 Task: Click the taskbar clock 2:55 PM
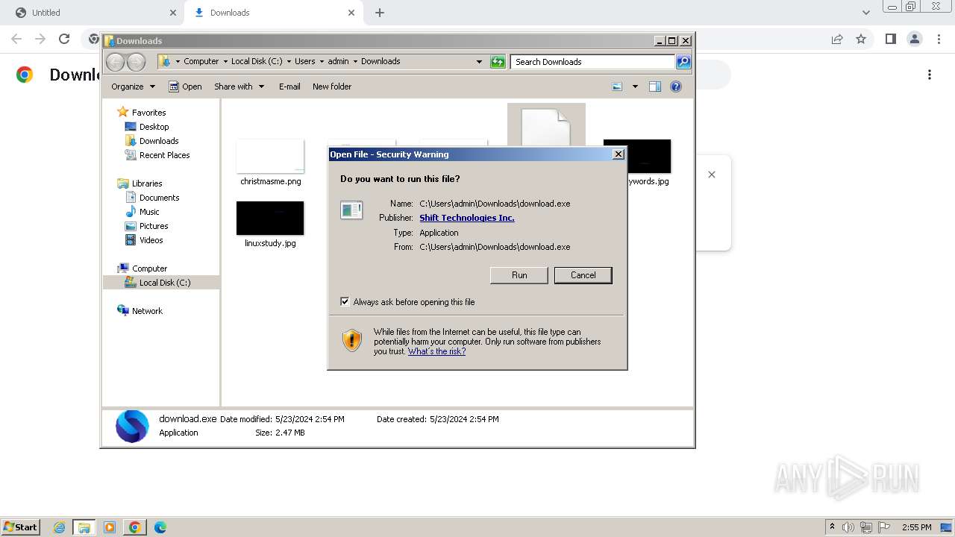point(916,527)
